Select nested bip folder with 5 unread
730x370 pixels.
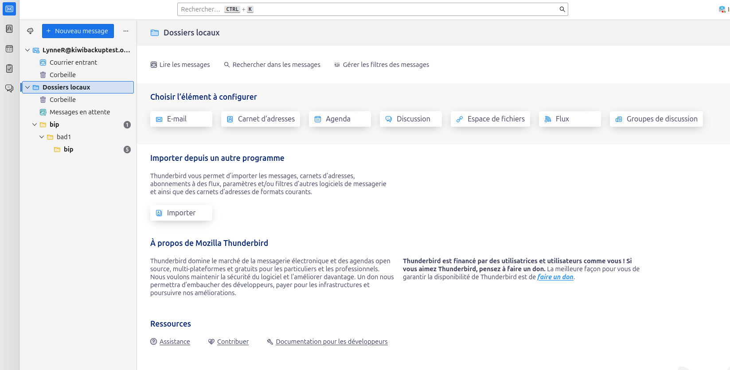[78, 149]
